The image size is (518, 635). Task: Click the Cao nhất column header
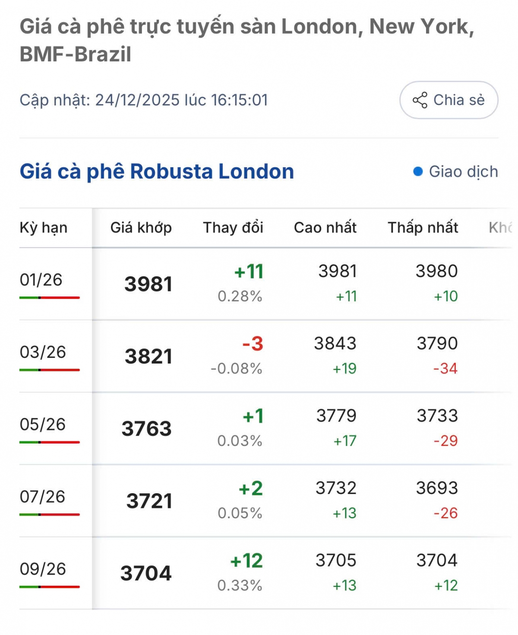pos(325,227)
